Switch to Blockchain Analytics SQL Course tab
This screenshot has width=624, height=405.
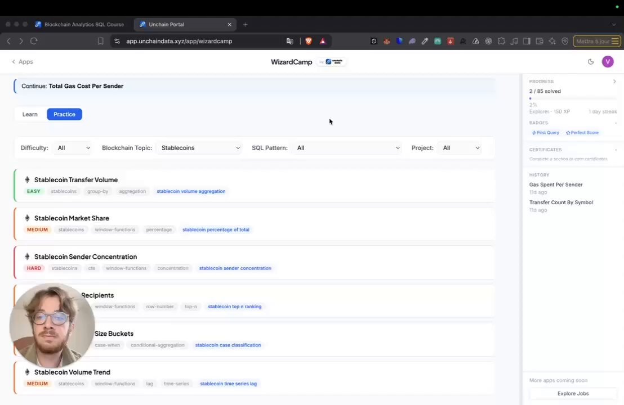click(x=79, y=24)
